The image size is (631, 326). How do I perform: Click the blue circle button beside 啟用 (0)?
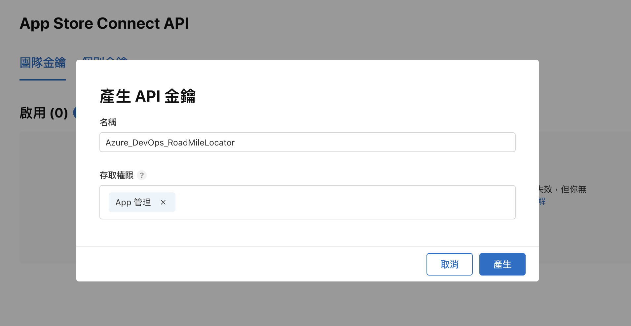pyautogui.click(x=75, y=113)
